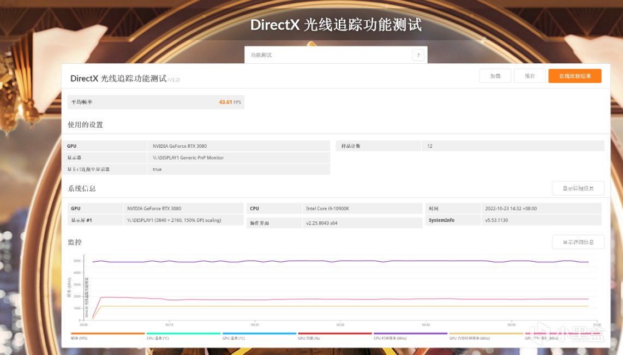Click the 43.61 FPS average score

230,102
